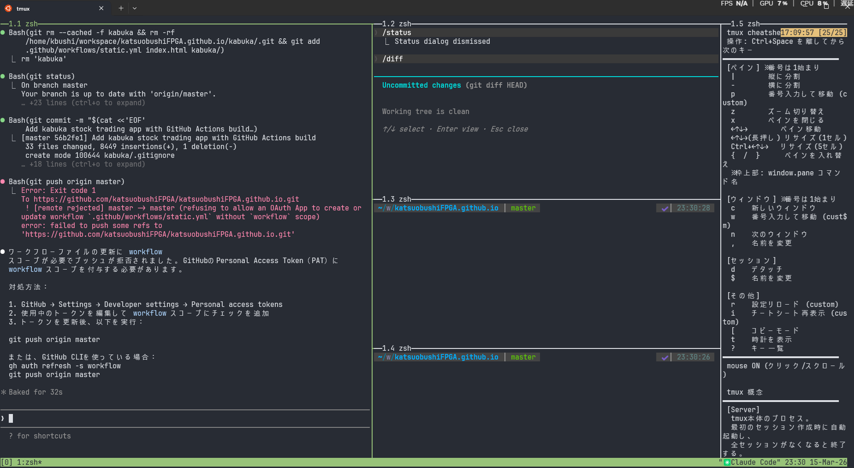Click the green bullet beside Bash(git status)
Viewport: 854px width, 468px height.
coord(3,77)
